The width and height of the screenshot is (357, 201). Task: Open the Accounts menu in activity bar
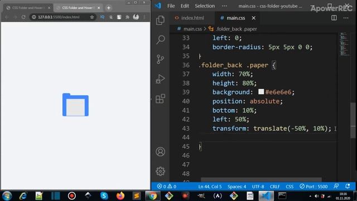coord(160,152)
